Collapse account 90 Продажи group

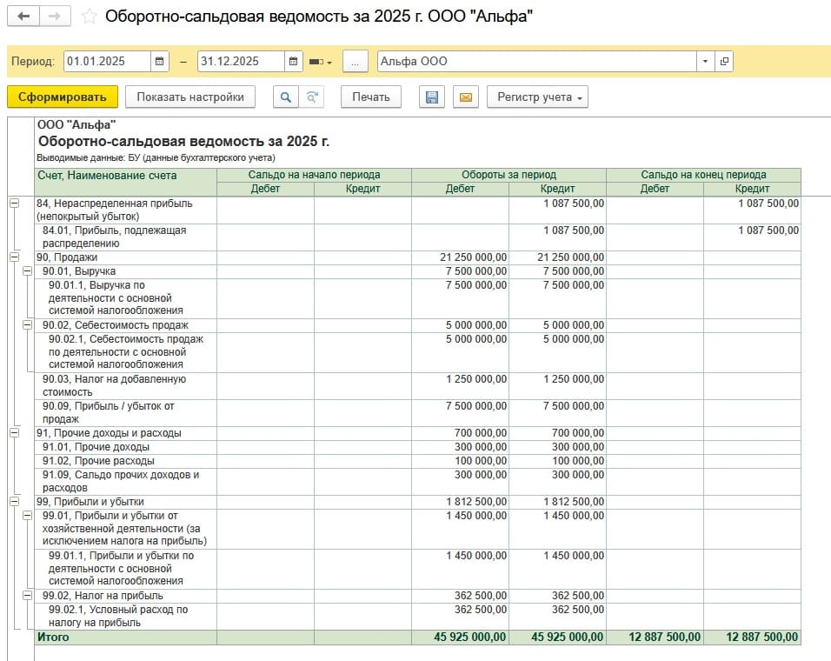point(14,257)
